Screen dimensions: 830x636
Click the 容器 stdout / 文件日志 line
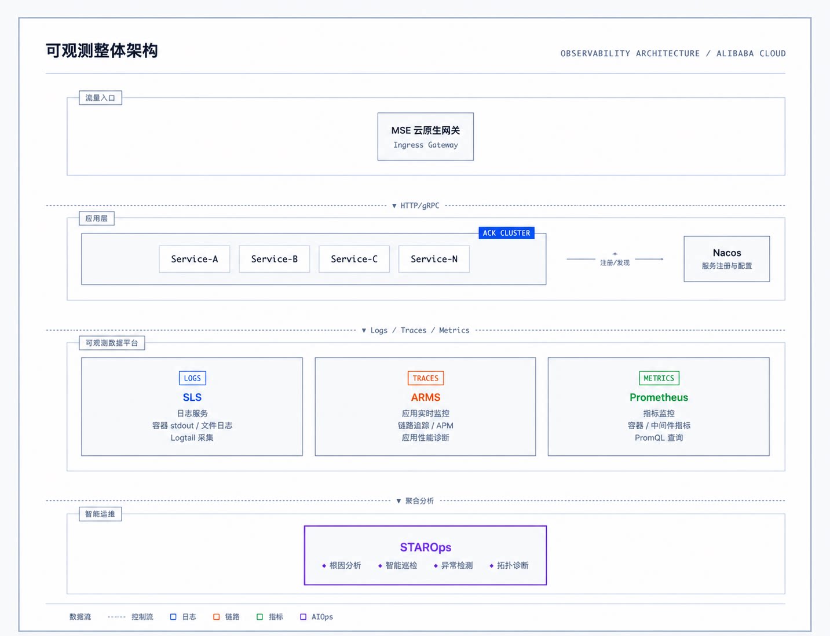pyautogui.click(x=192, y=426)
